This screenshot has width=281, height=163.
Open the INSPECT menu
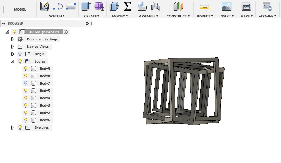(205, 16)
